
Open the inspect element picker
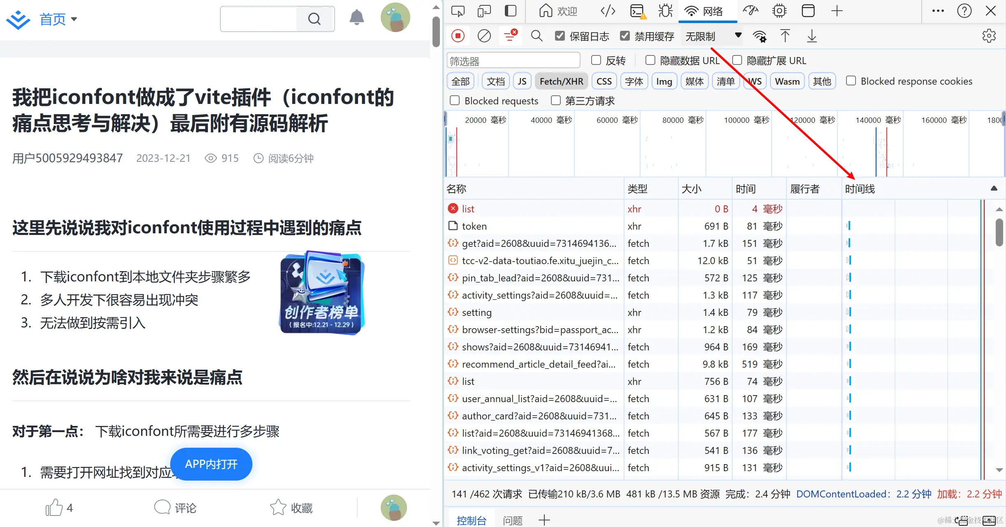(x=458, y=11)
